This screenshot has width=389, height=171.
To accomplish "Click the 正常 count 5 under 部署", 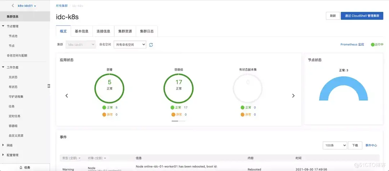I will coord(116,108).
